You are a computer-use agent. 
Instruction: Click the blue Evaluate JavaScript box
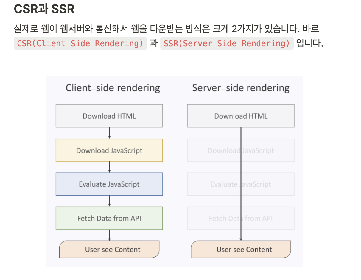(x=109, y=184)
